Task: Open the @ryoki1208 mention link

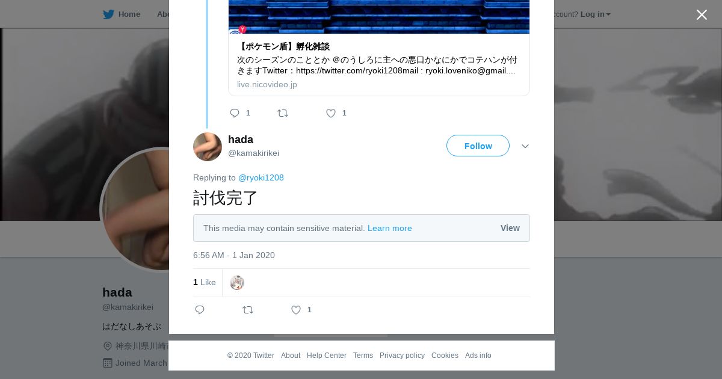Action: 261,177
